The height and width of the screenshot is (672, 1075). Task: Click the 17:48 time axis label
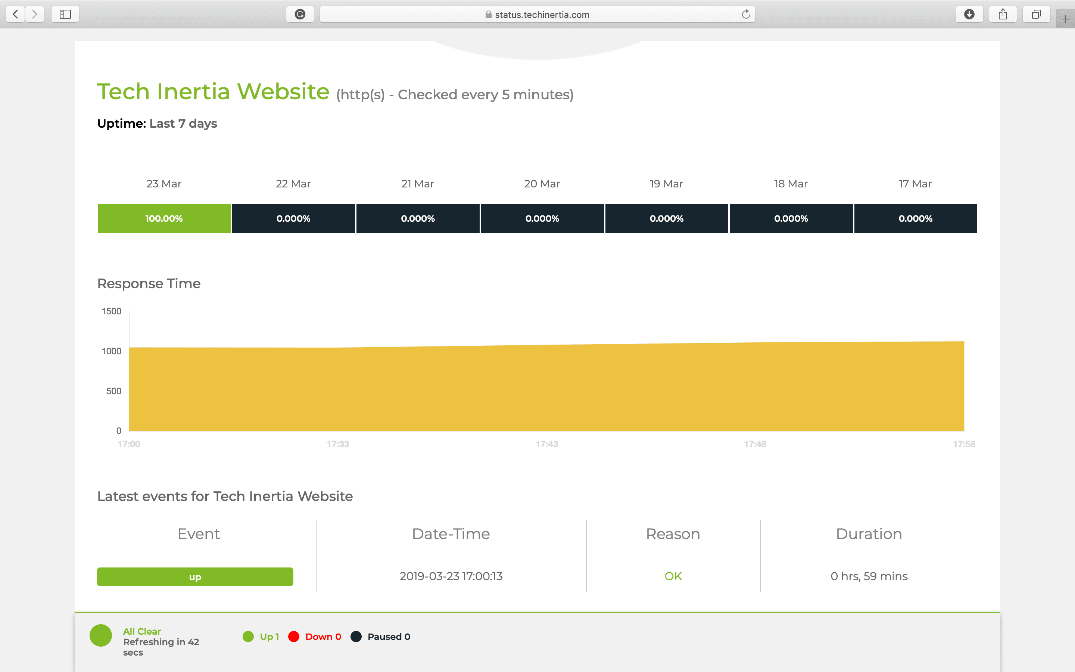coord(755,444)
